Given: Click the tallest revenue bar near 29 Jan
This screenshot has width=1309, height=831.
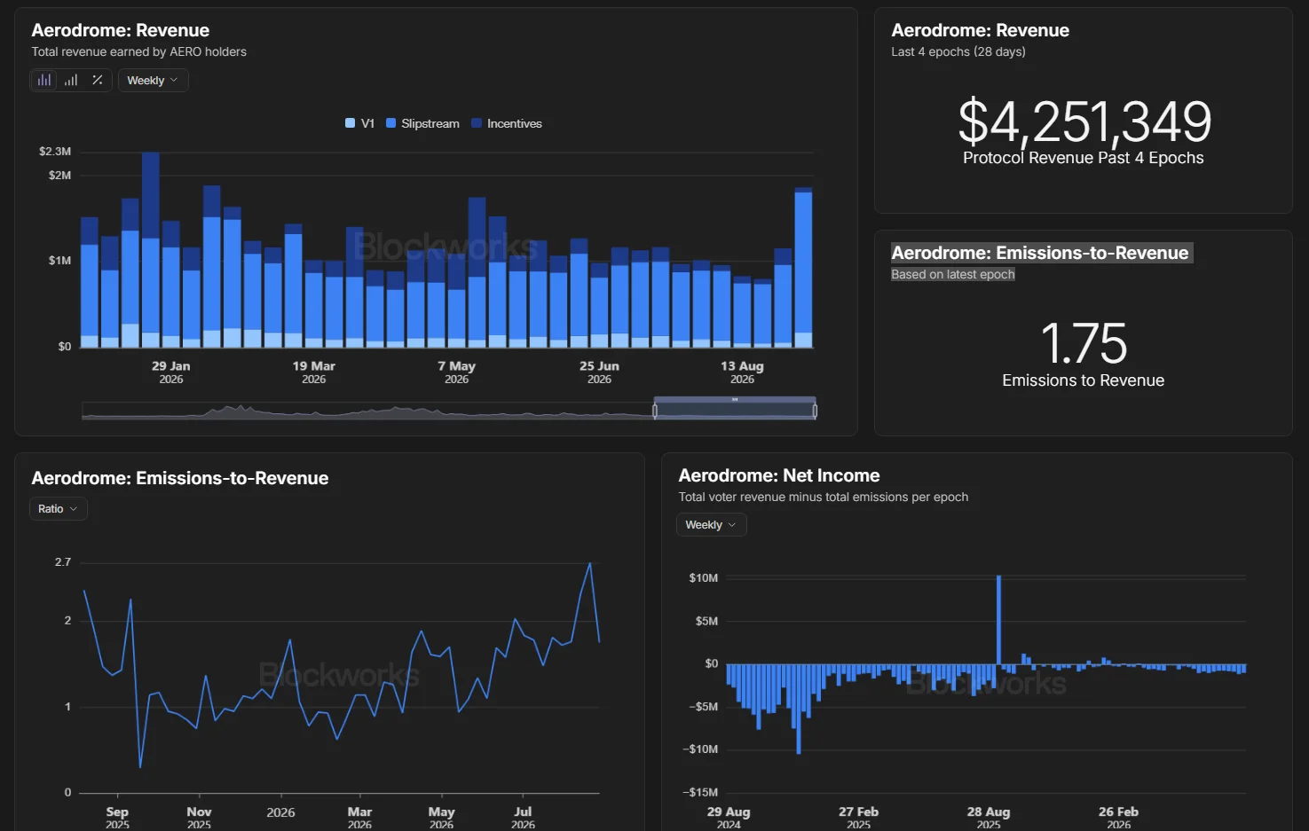Looking at the screenshot, I should pos(151,249).
